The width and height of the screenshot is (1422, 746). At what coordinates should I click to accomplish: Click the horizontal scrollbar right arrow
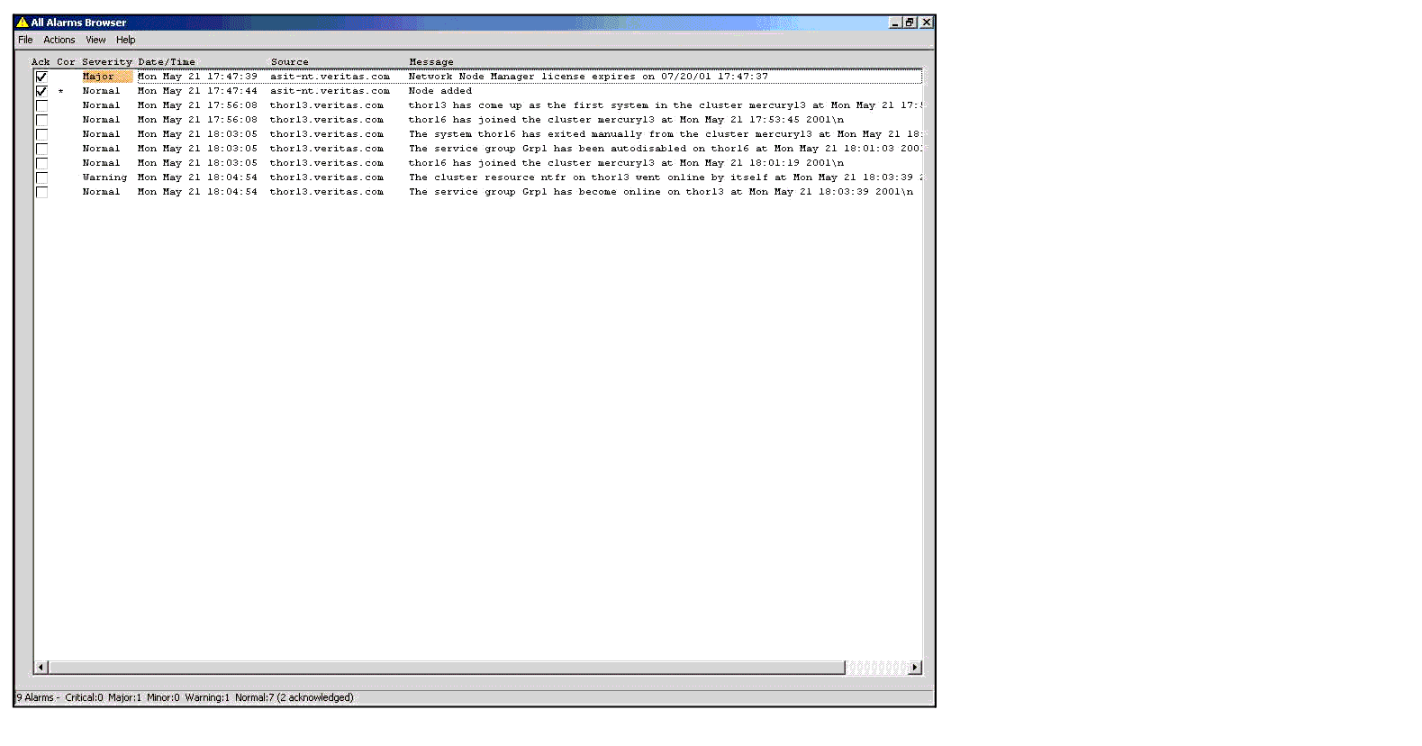pos(915,668)
